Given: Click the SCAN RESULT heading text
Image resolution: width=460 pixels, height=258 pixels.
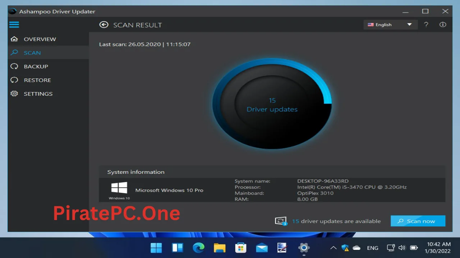Looking at the screenshot, I should tap(138, 25).
